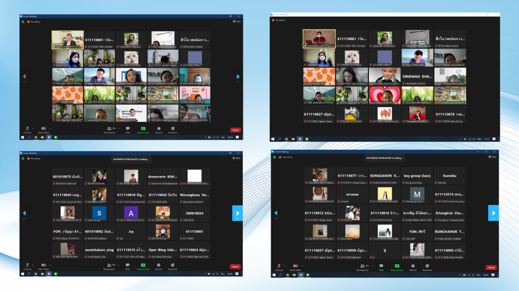Open Chat in the bottom-right Zoom window

(x=381, y=268)
